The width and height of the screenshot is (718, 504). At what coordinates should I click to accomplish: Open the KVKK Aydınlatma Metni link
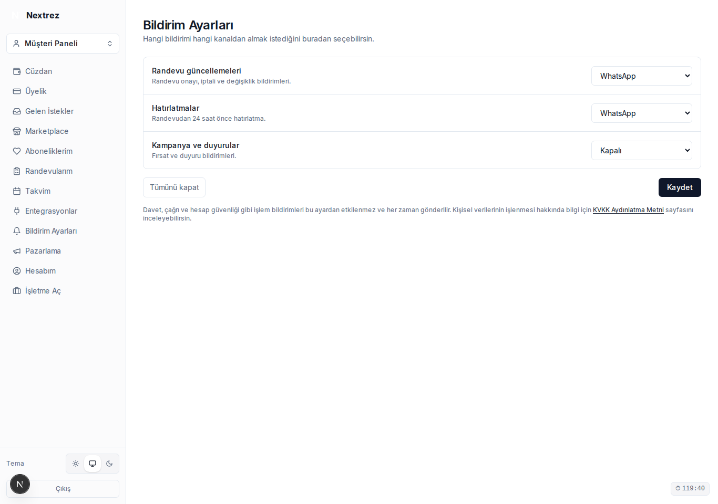(x=628, y=210)
